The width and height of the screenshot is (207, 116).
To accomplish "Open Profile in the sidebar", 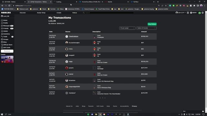I will (x=5, y=23).
